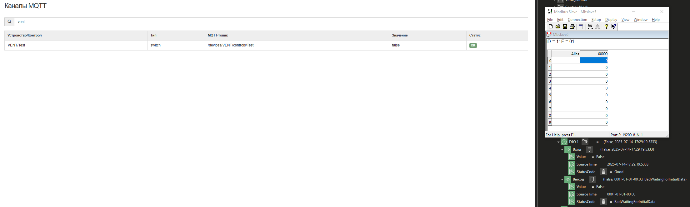Select the StatusCode = Good row
This screenshot has height=207, width=690.
[x=596, y=172]
